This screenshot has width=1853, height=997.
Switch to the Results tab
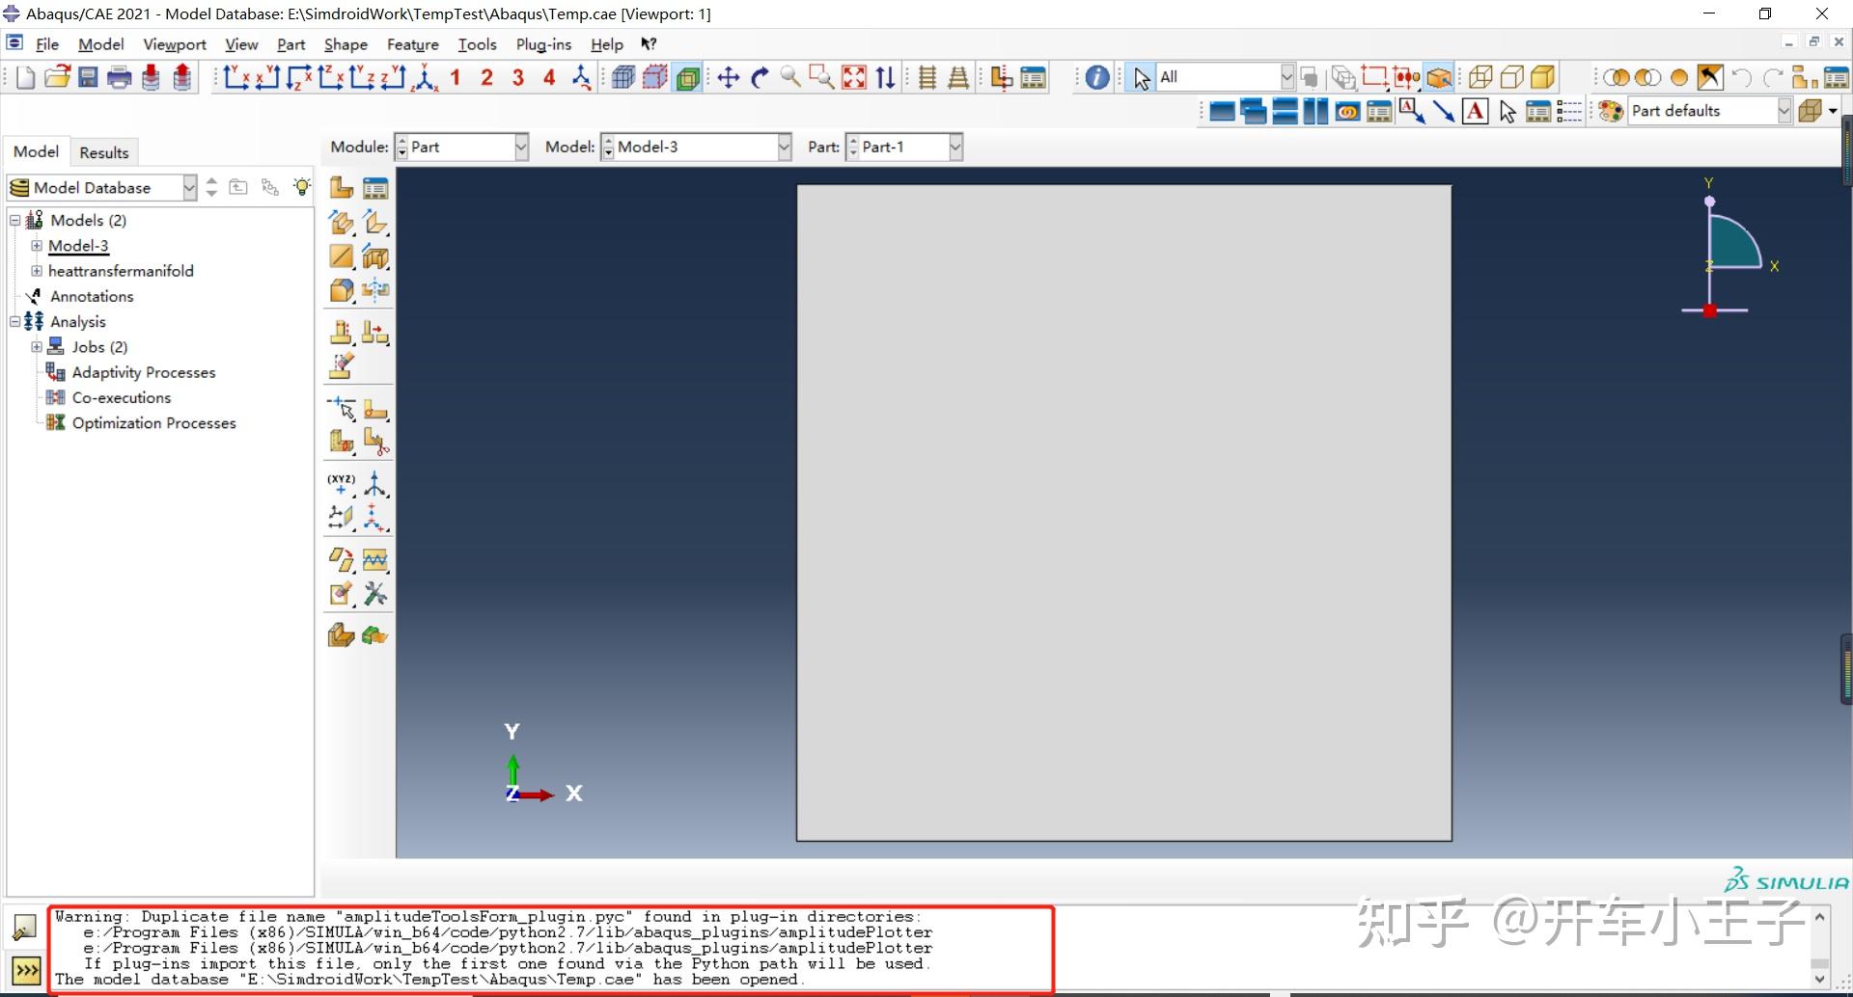pos(103,152)
